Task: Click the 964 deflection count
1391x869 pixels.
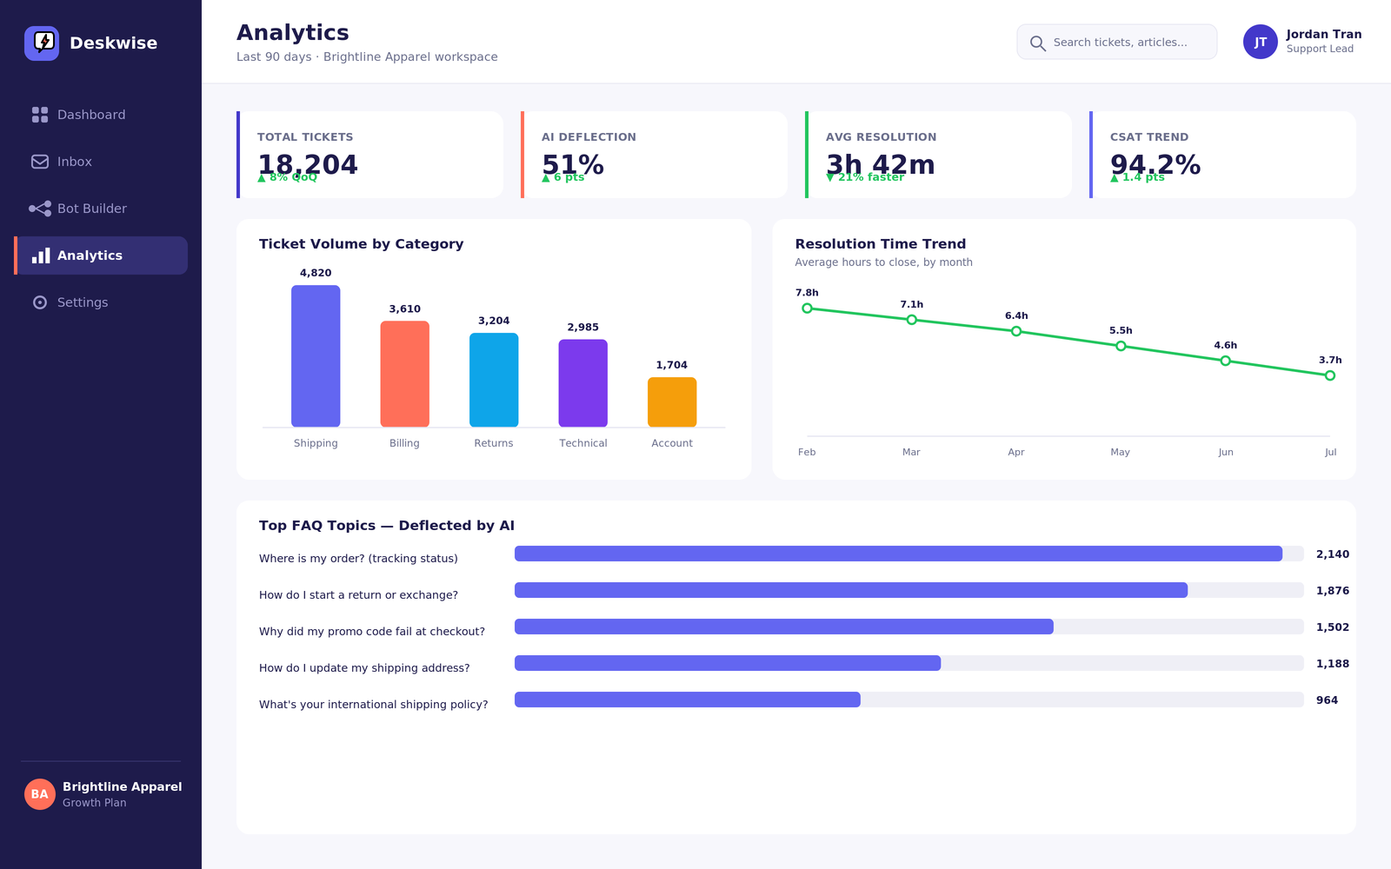Action: tap(1327, 700)
